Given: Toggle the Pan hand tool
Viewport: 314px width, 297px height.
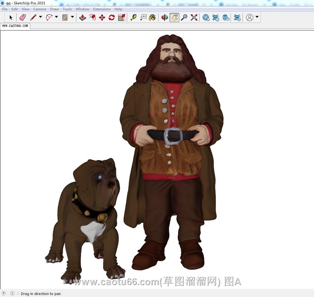Looking at the screenshot, I should pyautogui.click(x=174, y=17).
